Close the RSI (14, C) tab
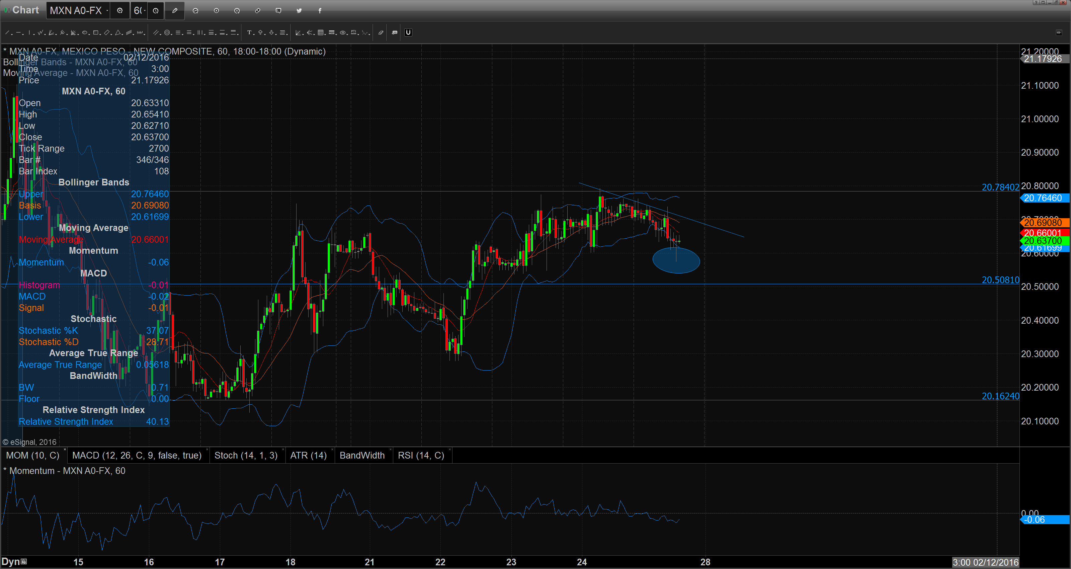The width and height of the screenshot is (1071, 569). (449, 450)
